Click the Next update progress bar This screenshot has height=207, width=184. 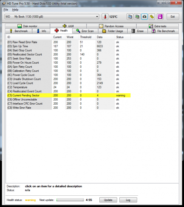tap(70, 200)
